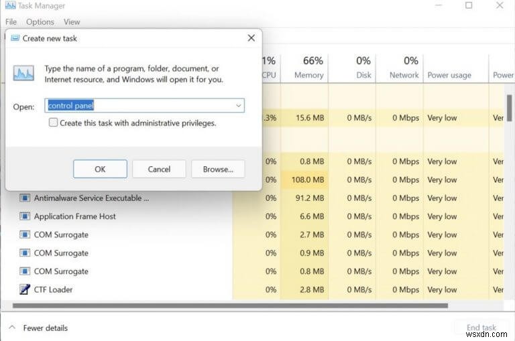This screenshot has width=515, height=341.
Task: Sort by the Network column header
Action: pos(400,68)
